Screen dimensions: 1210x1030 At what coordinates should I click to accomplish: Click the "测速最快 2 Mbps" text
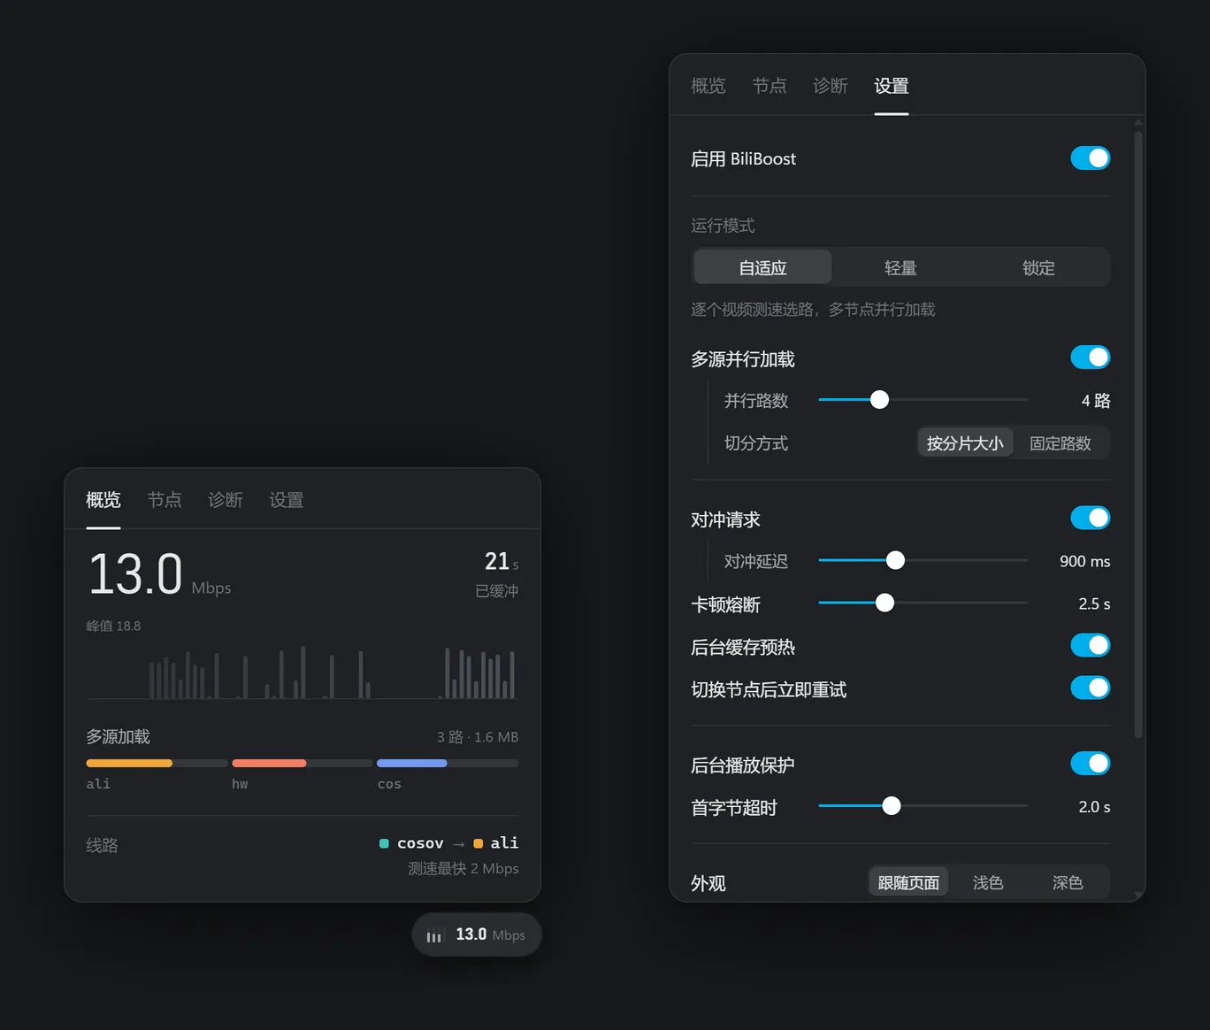[x=463, y=869]
